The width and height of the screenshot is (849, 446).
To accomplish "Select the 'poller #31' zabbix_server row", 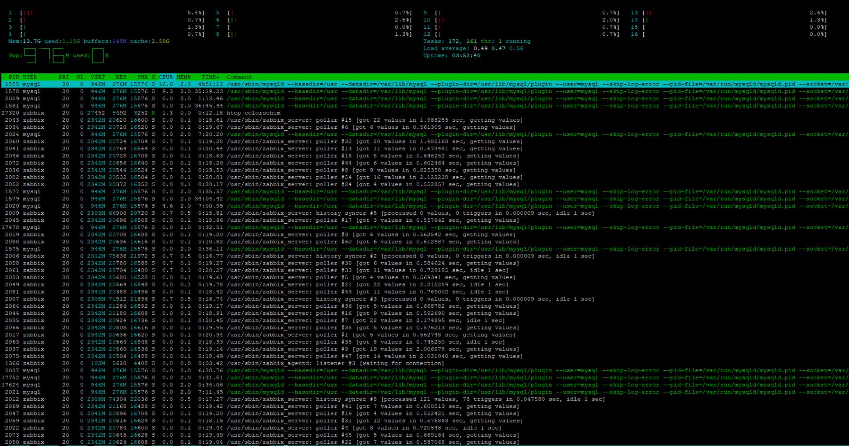I will coord(424,421).
